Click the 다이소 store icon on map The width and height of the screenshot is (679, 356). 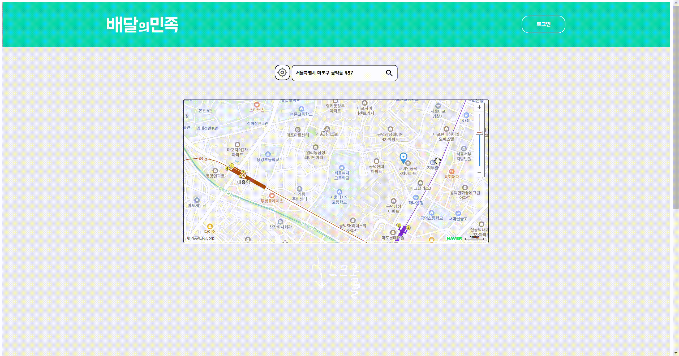[210, 226]
